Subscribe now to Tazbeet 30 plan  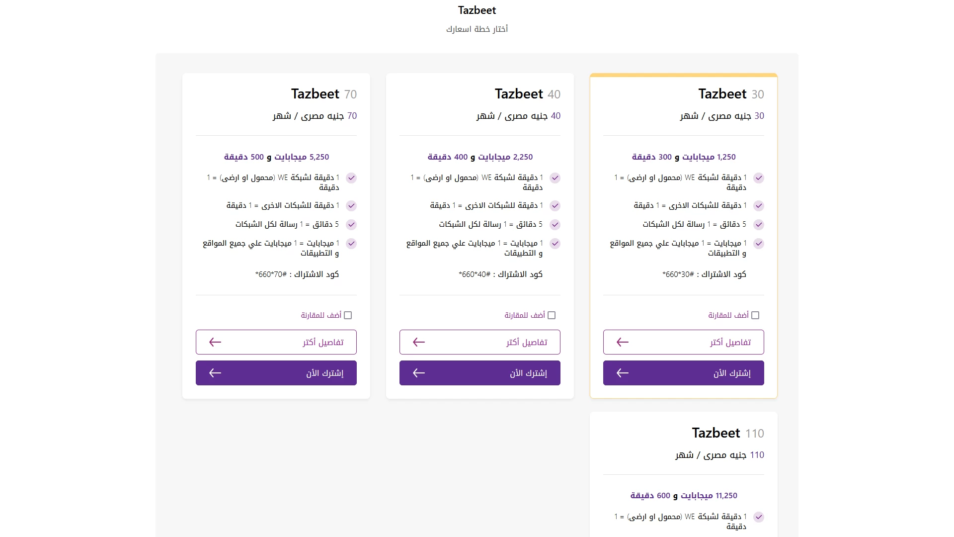[684, 373]
